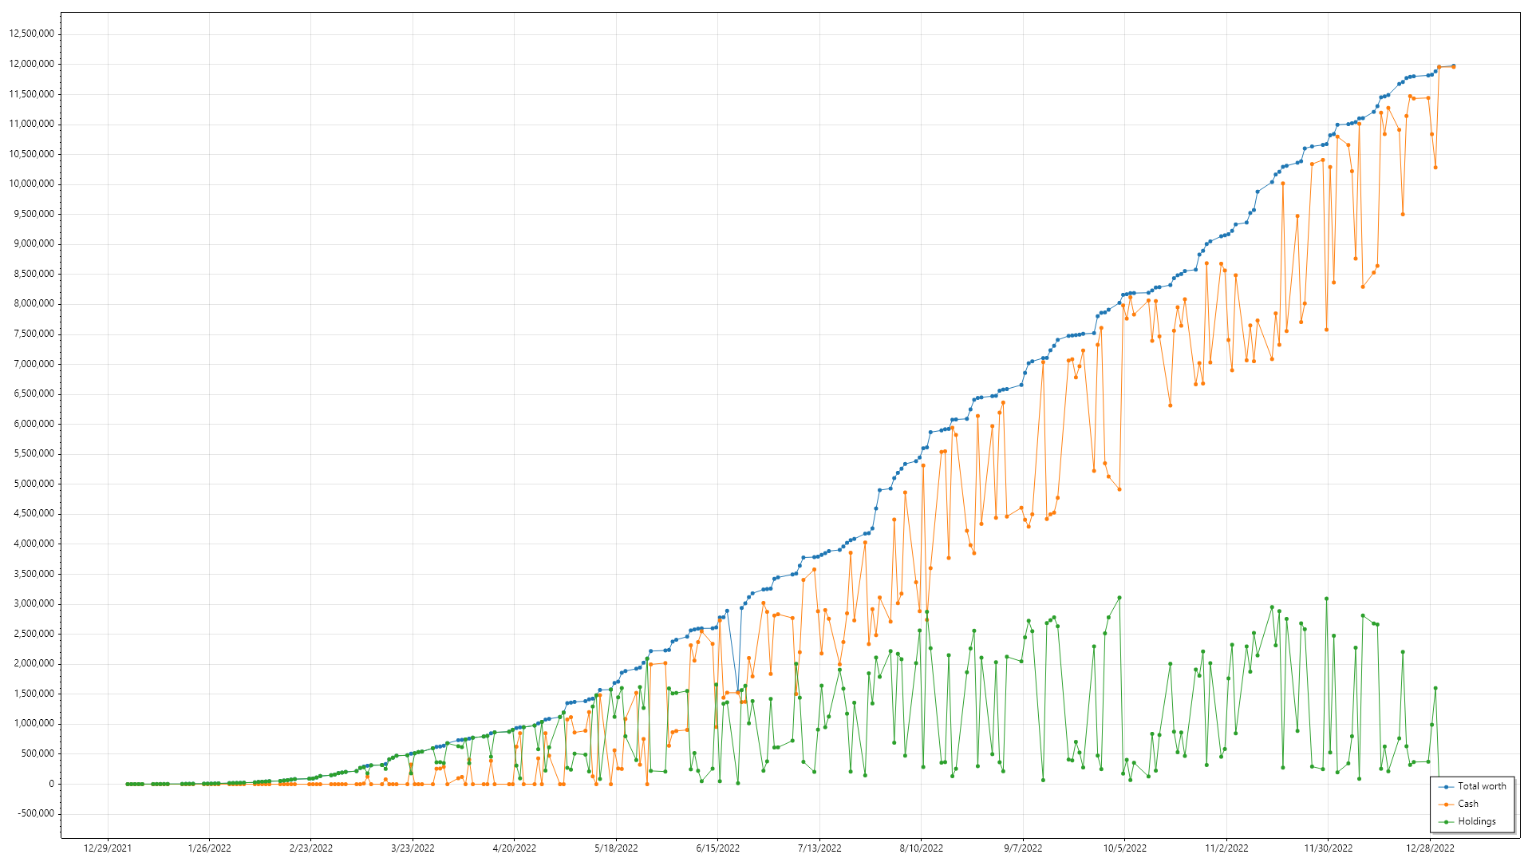Click the 11/2/2022 date on x-axis
The image size is (1532, 862).
click(x=1226, y=848)
